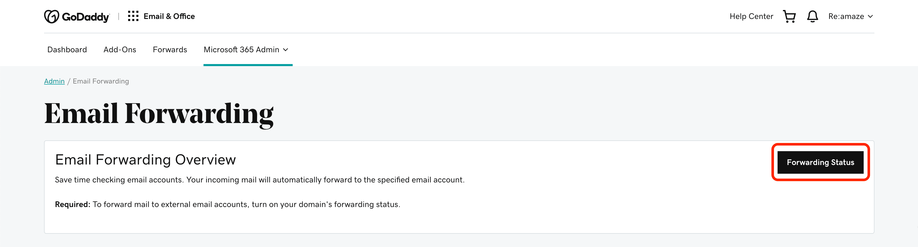View the shopping cart
The width and height of the screenshot is (918, 247).
[789, 16]
